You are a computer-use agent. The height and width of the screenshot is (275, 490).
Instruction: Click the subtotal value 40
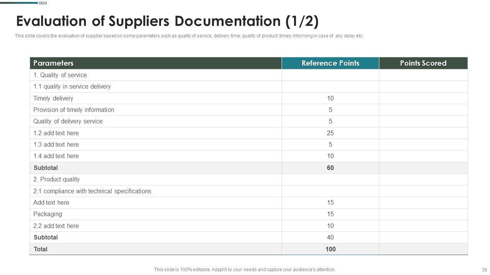[330, 237]
